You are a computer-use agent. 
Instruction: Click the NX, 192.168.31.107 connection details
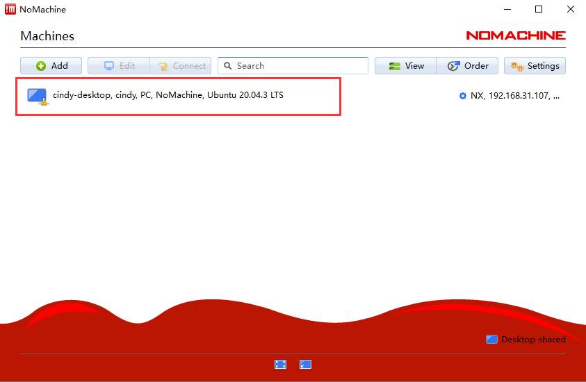pyautogui.click(x=515, y=96)
